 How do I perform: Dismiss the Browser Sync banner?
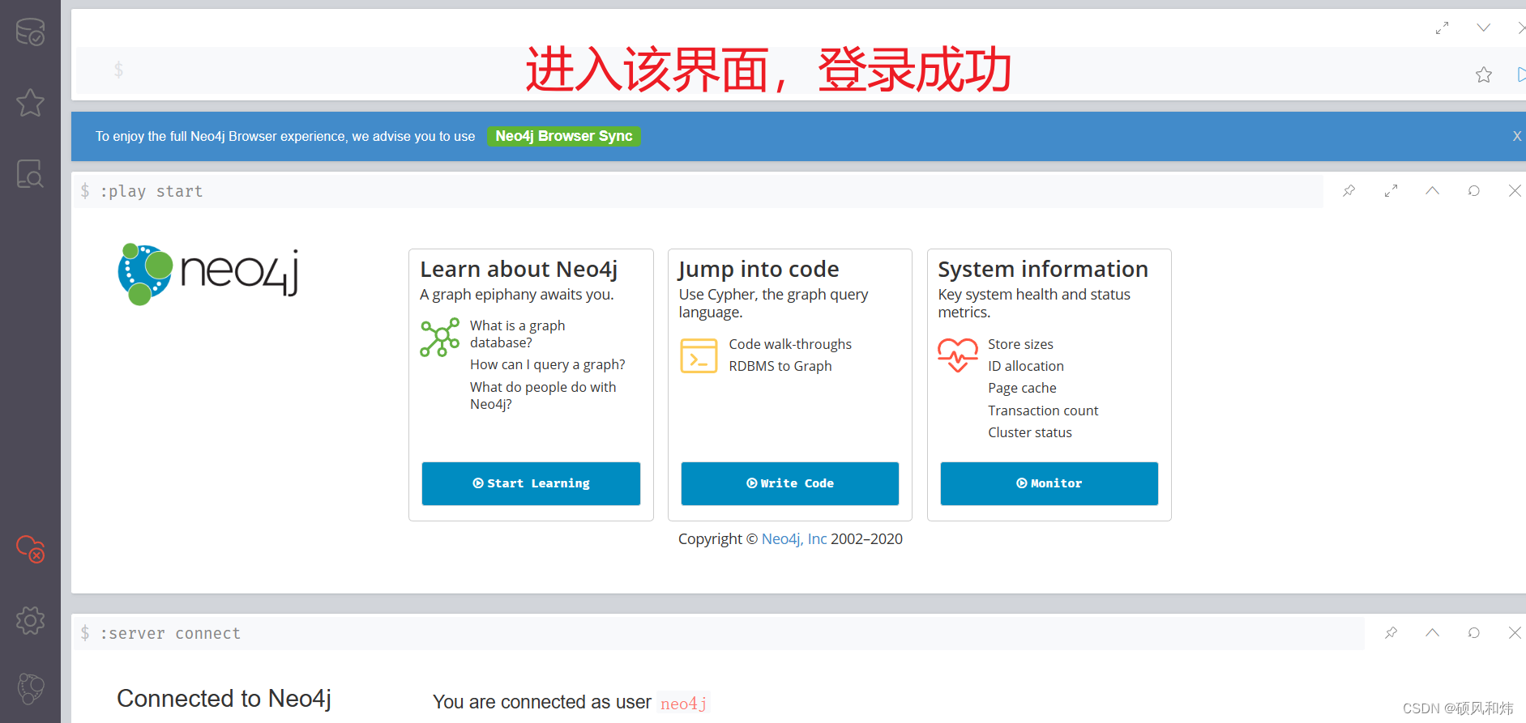tap(1516, 136)
